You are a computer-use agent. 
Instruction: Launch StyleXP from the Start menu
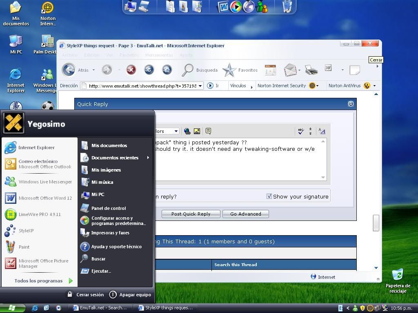[x=19, y=231]
